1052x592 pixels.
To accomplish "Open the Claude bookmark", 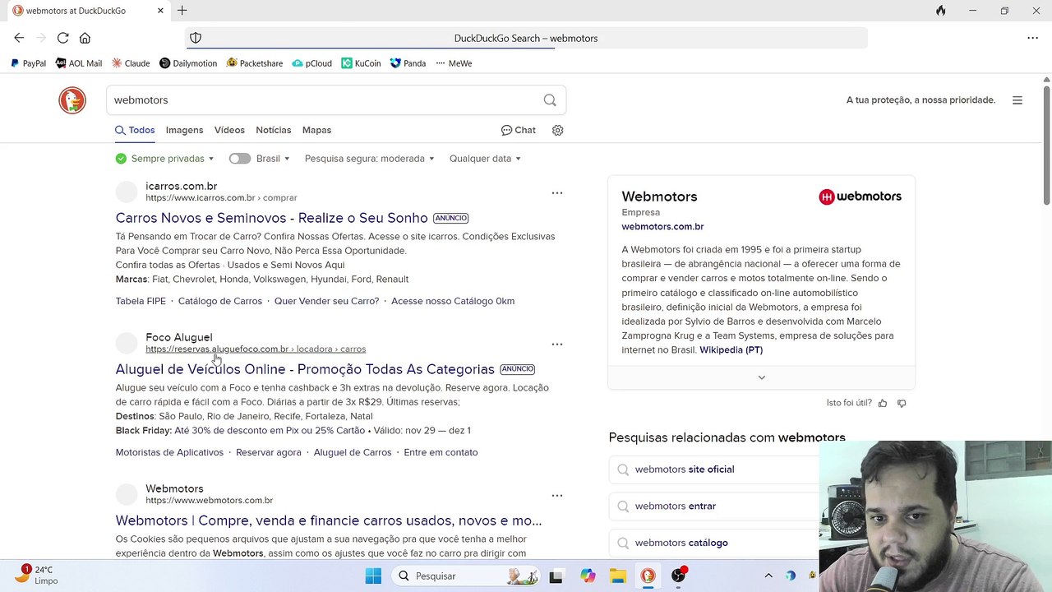I will coord(131,63).
